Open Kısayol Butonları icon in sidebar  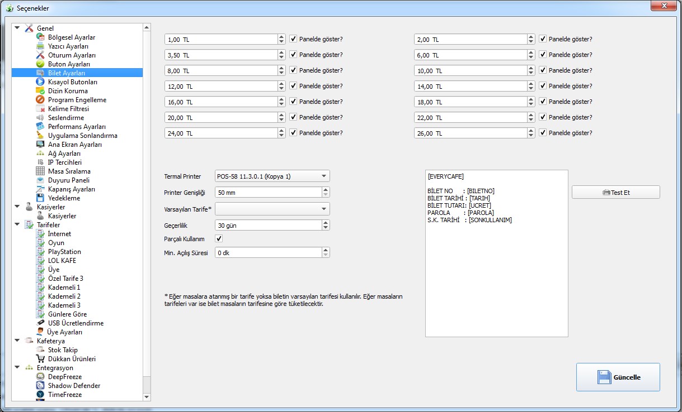(40, 82)
